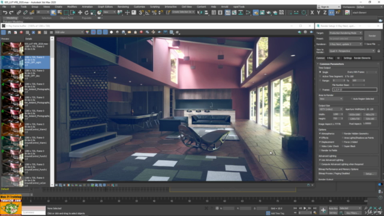Screen dimensions: 384x216
Task: Open the Target rendering mode dropdown
Action: click(x=346, y=33)
